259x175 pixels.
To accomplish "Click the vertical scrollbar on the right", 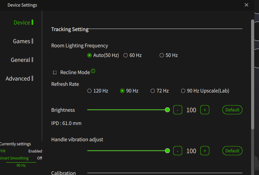I will [x=252, y=74].
